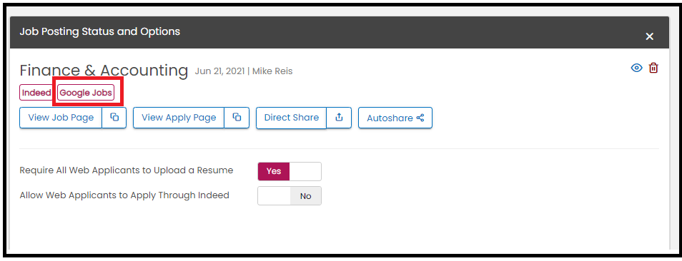
Task: Open the View Job Page button
Action: [61, 118]
